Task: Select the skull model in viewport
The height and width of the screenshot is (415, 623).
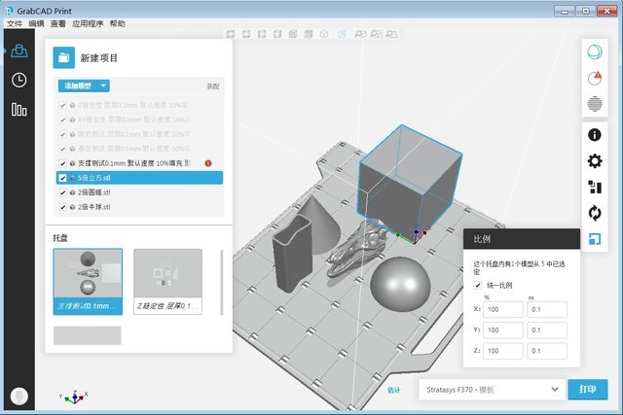Action: [355, 248]
